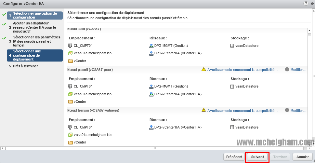Click the Suivant button
315x163 pixels.
(x=257, y=157)
